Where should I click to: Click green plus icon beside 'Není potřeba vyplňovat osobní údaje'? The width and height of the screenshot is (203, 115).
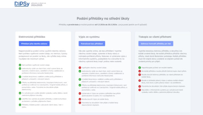[x=20, y=65]
